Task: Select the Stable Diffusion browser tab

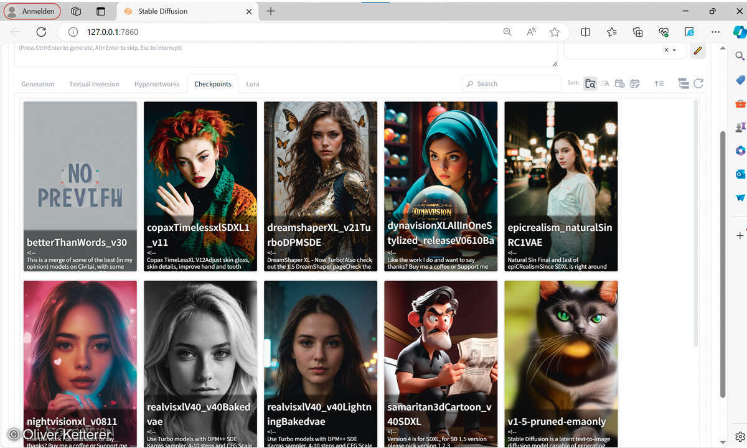Action: 187,11
